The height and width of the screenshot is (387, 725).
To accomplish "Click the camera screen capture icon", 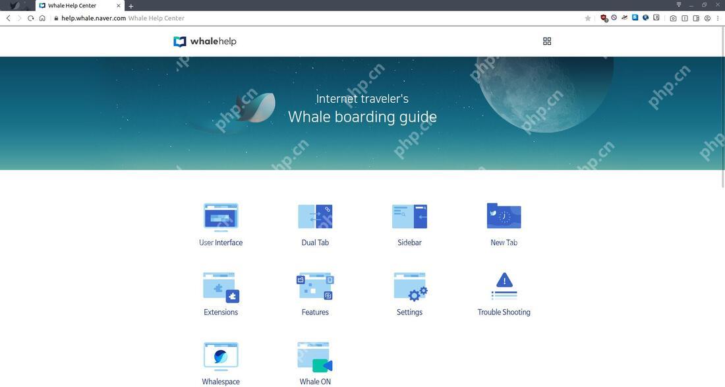I will point(673,18).
